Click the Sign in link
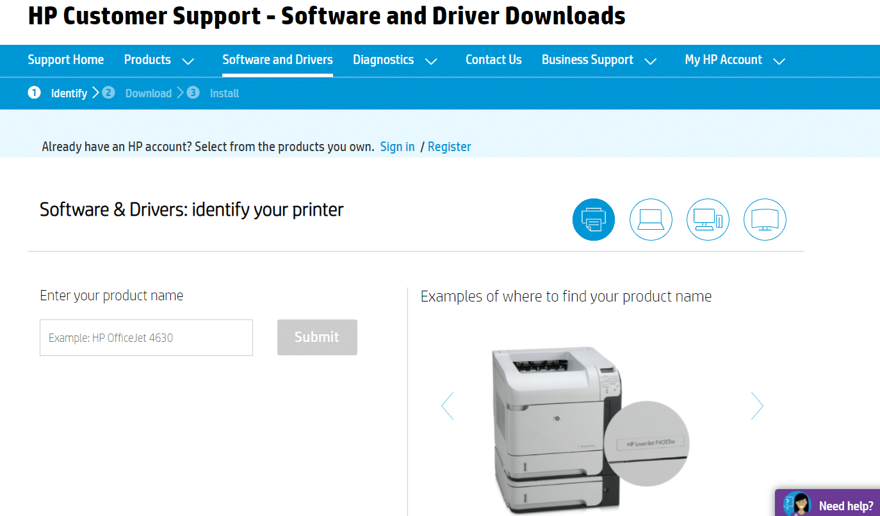 397,147
